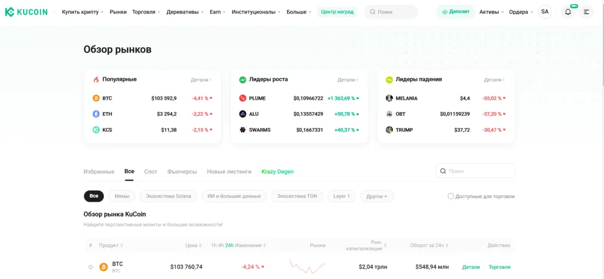Screen dimensions: 604x279
Task: Click the PLUME coin icon
Action: tap(242, 98)
